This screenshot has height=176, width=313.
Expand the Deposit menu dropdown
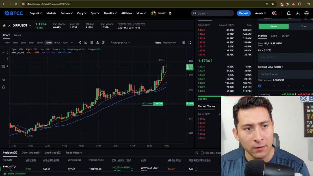[x=36, y=13]
